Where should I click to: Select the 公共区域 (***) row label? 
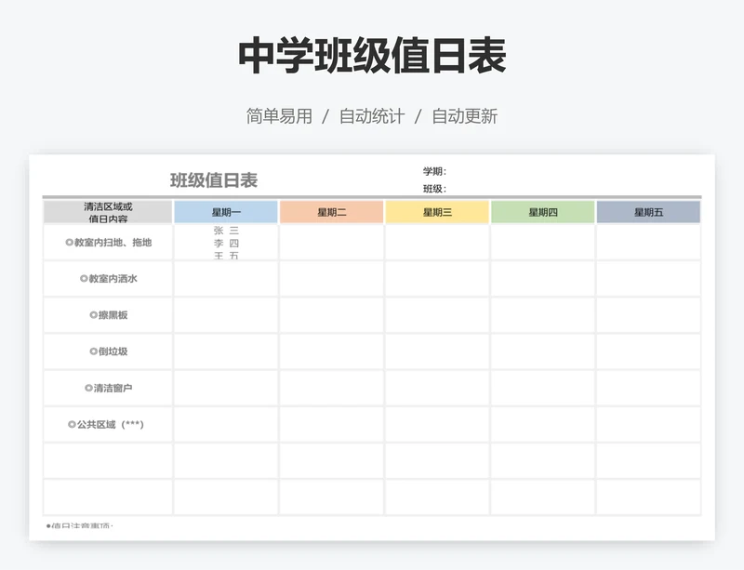click(106, 424)
